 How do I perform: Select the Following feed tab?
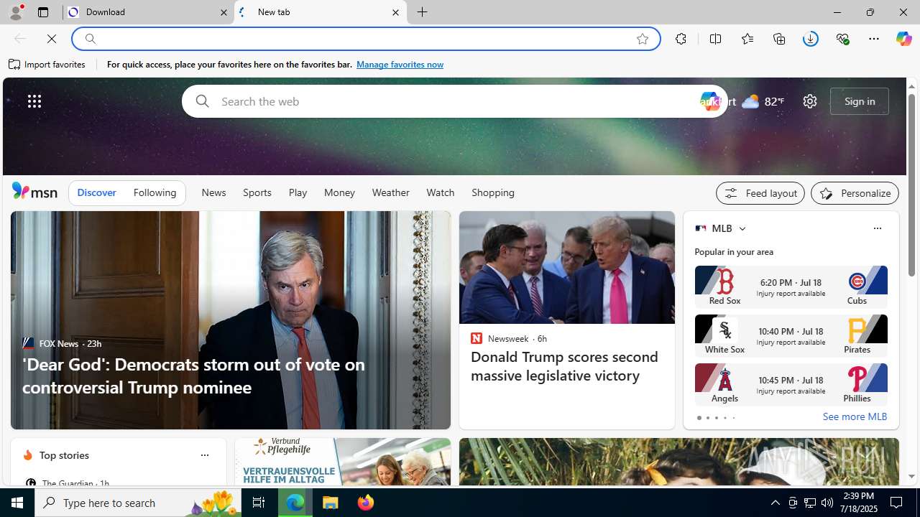tap(155, 192)
